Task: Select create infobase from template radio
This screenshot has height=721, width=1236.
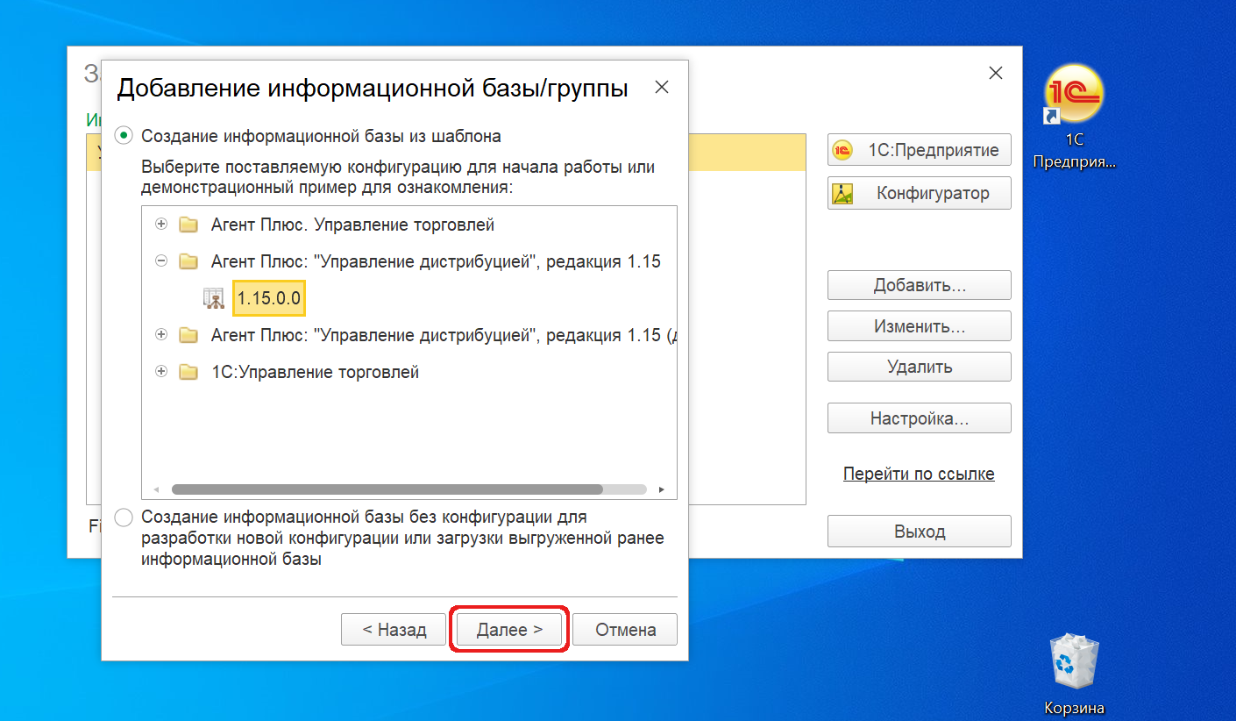Action: 124,136
